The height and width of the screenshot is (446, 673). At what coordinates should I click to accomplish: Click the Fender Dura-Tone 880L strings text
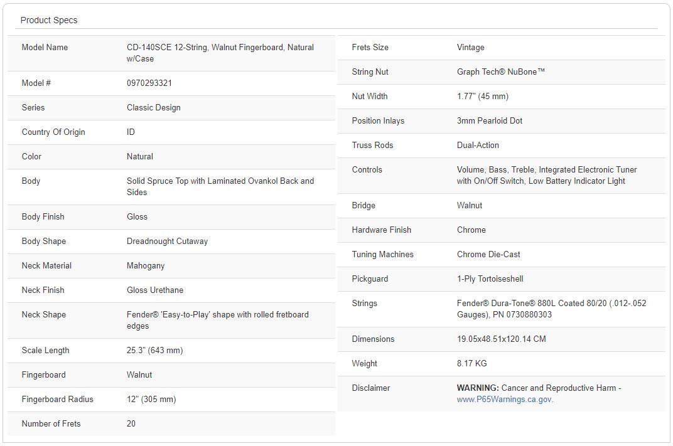click(x=552, y=309)
